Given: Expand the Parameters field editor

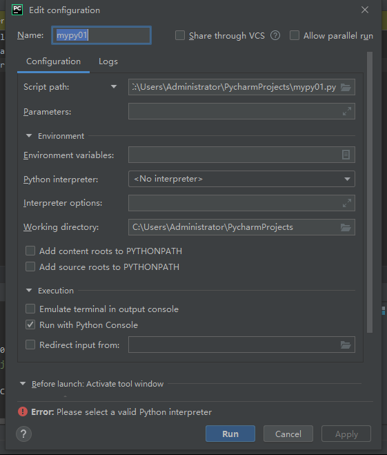Looking at the screenshot, I should [x=347, y=111].
